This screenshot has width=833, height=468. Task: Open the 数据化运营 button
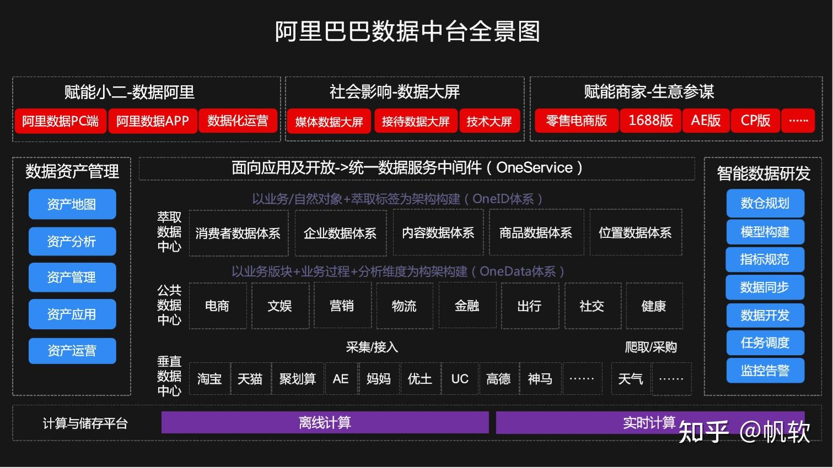click(x=238, y=121)
